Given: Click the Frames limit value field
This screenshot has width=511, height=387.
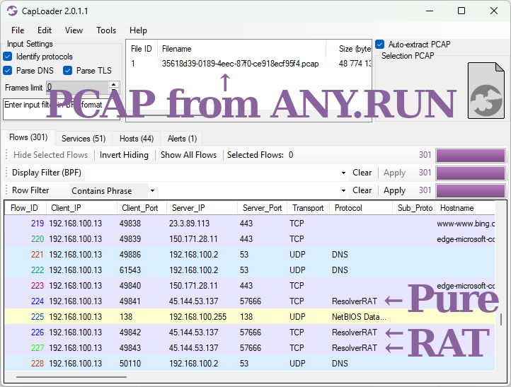Looking at the screenshot, I should 78,87.
